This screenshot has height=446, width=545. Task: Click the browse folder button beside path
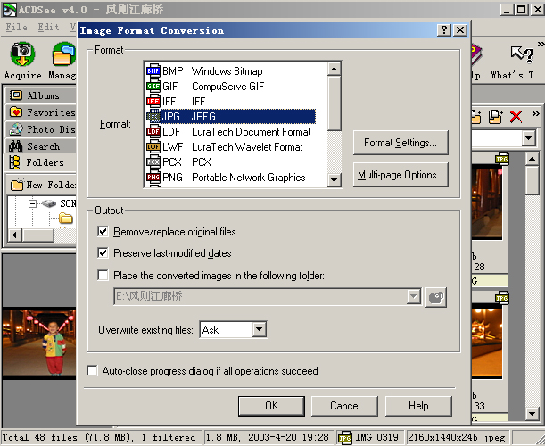(436, 297)
